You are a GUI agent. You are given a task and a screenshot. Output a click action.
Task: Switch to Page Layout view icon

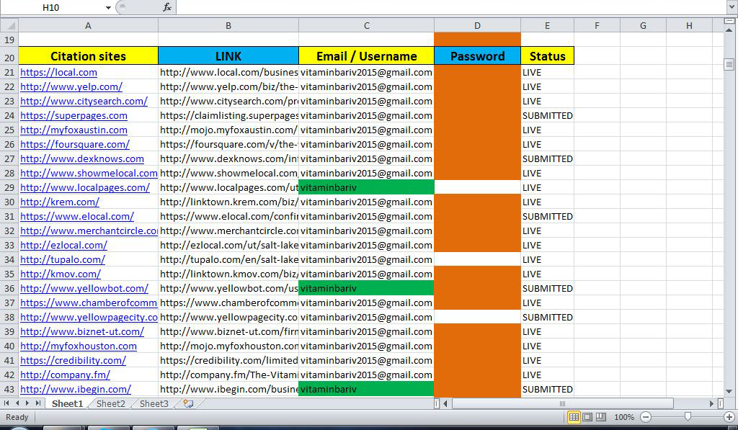click(x=587, y=417)
